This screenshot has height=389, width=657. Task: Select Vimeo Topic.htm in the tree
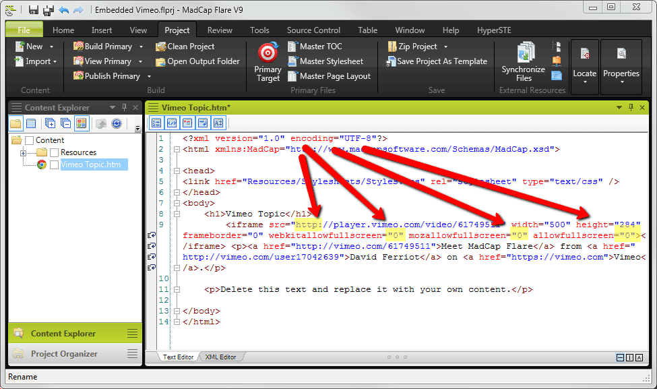90,164
